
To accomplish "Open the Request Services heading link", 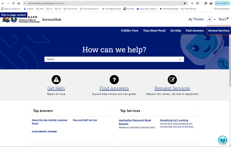I will click(x=172, y=88).
